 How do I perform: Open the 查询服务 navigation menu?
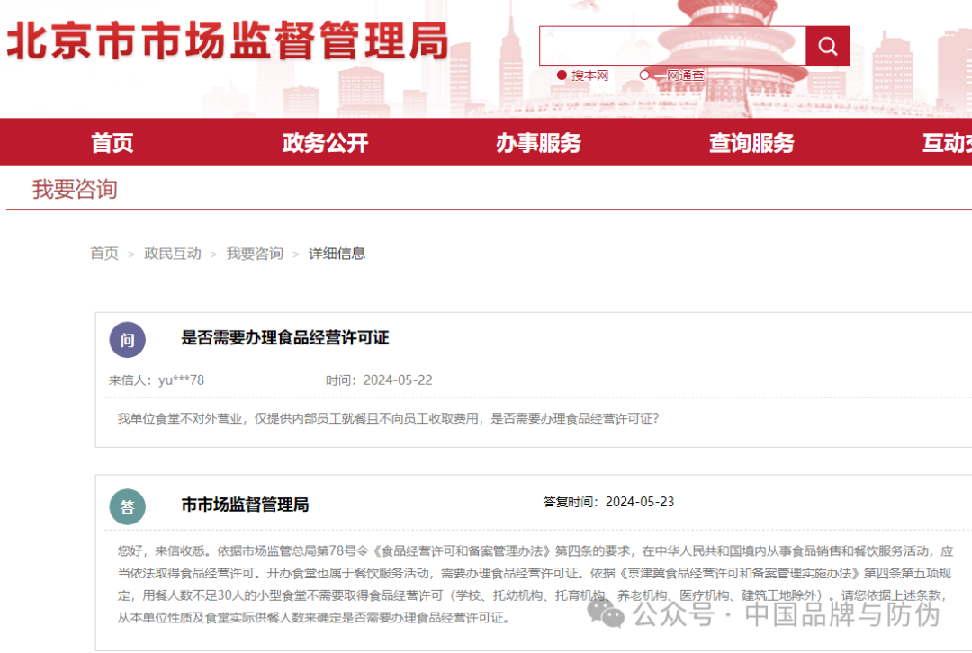(x=753, y=142)
